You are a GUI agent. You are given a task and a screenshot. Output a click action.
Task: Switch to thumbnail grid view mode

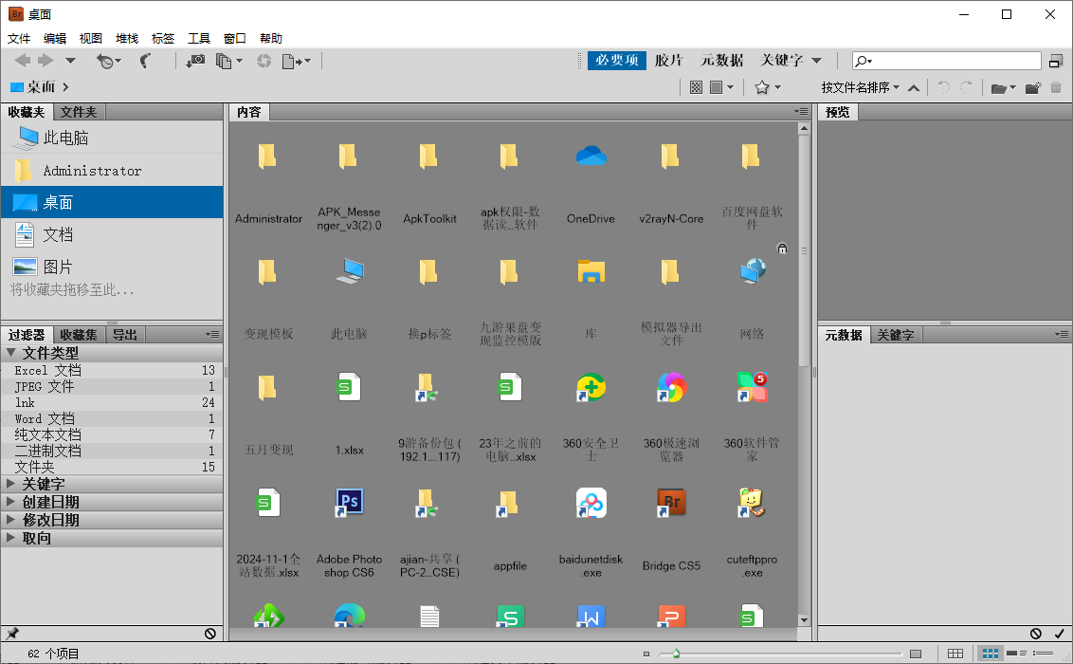(991, 654)
